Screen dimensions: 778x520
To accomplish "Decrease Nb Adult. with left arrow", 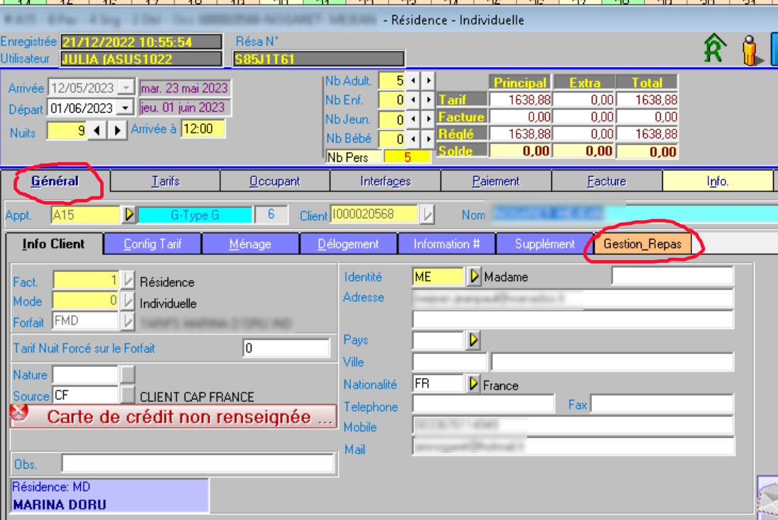I will click(414, 81).
